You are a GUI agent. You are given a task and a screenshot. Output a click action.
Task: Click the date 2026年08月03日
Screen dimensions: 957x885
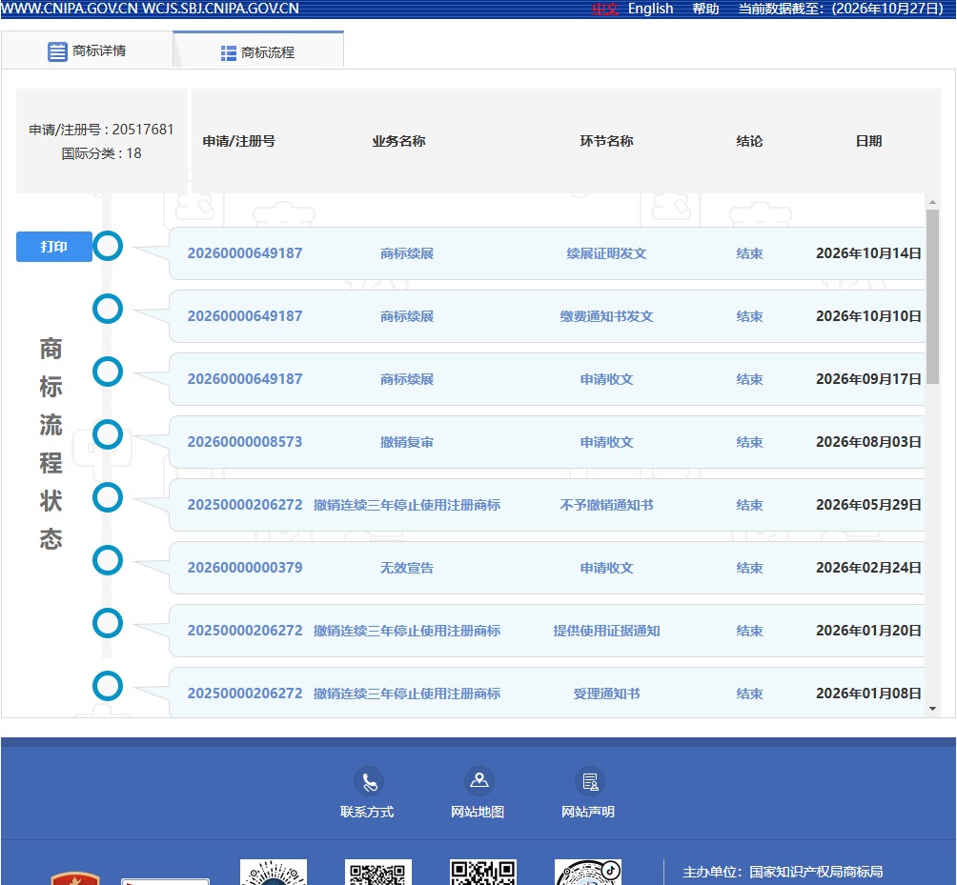[x=868, y=442]
